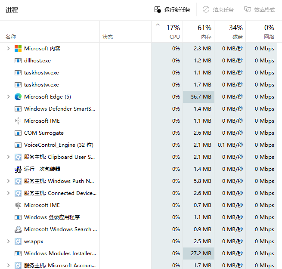Viewport: 282px width, 269px height.
Task: Click the 结束任务 end task button
Action: pyautogui.click(x=218, y=9)
